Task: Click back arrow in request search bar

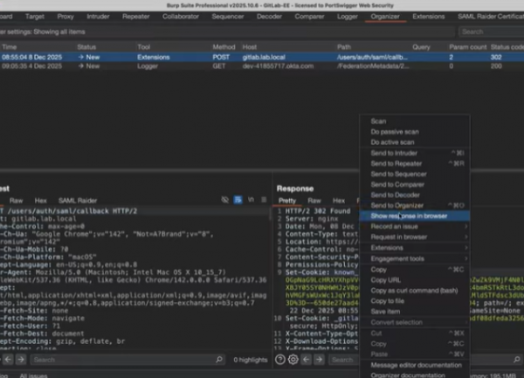Action: (9, 360)
